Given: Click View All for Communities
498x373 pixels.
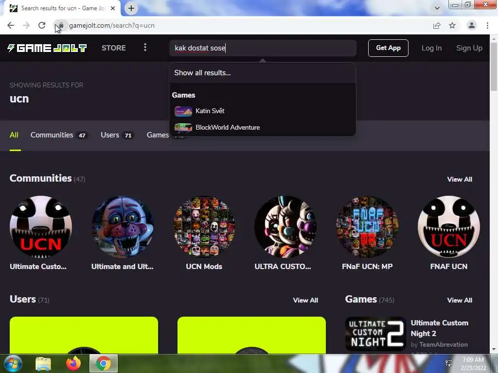Looking at the screenshot, I should [x=460, y=179].
